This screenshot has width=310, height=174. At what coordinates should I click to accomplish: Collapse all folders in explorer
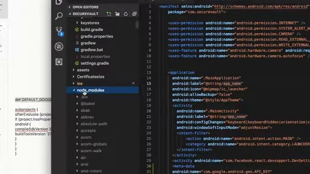tap(135, 14)
